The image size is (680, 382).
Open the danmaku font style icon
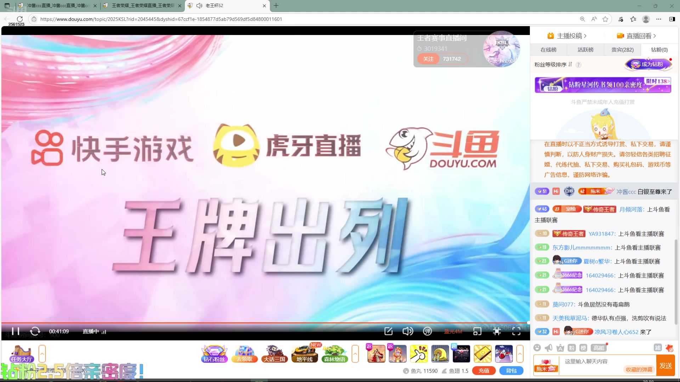click(560, 348)
